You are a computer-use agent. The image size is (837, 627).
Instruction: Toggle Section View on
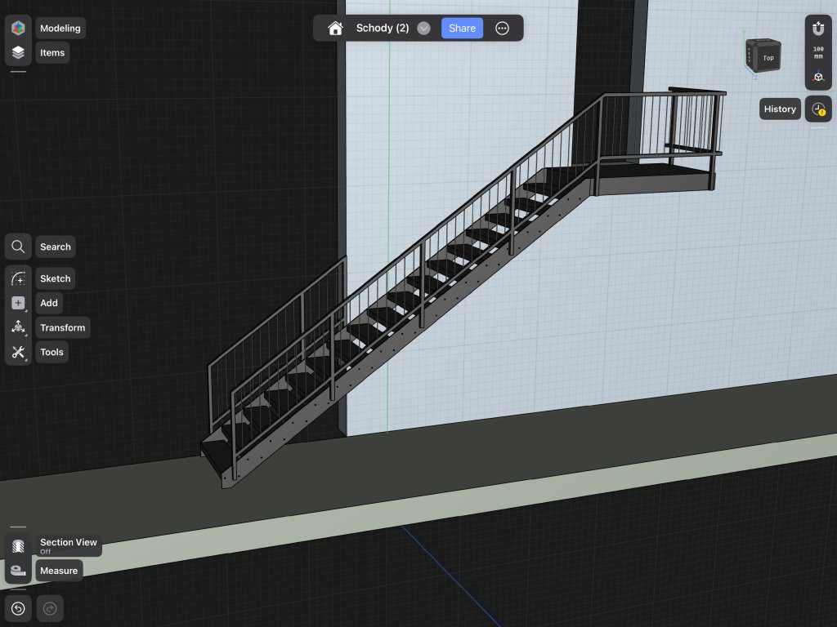tap(18, 545)
